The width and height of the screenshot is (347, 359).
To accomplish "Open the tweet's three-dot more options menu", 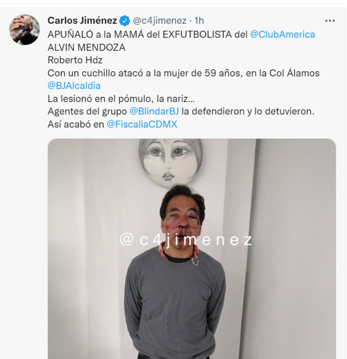I will (x=330, y=21).
